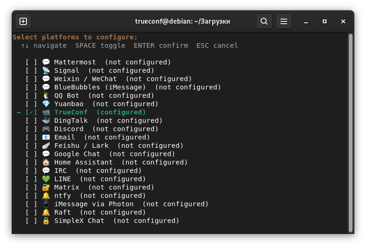Click the Discord gamepad icon
The image size is (366, 247).
point(46,129)
